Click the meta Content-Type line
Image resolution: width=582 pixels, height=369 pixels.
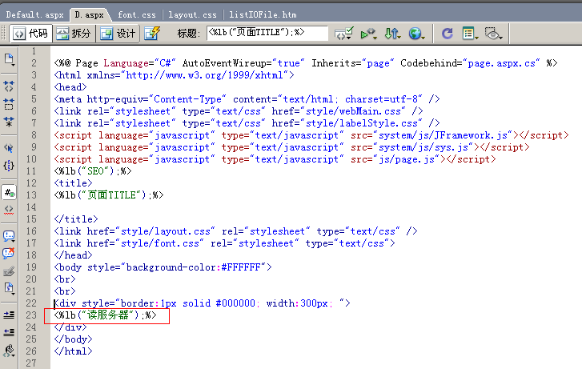point(247,99)
